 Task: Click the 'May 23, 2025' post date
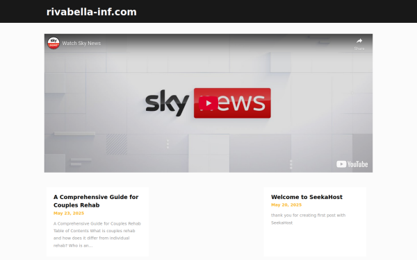[69, 213]
